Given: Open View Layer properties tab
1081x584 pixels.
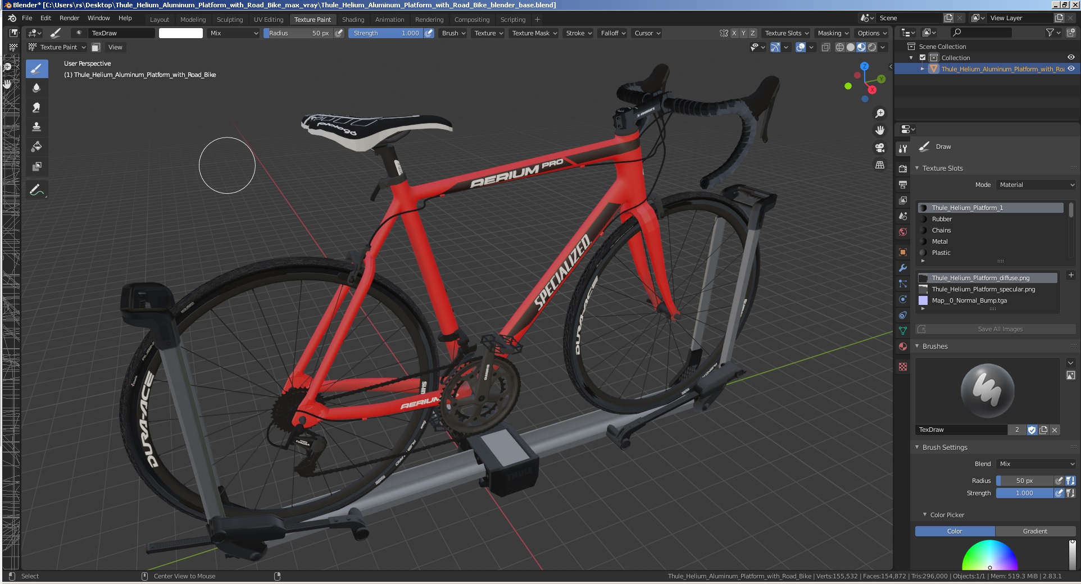Looking at the screenshot, I should [x=903, y=200].
